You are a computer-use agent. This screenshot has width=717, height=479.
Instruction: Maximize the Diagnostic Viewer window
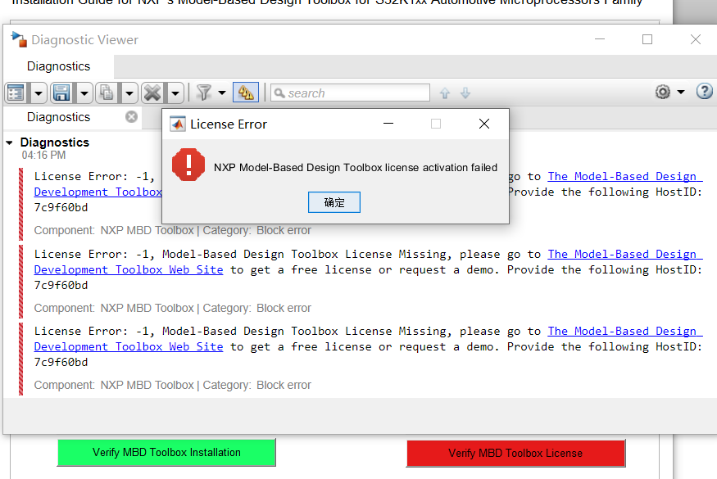pos(647,39)
